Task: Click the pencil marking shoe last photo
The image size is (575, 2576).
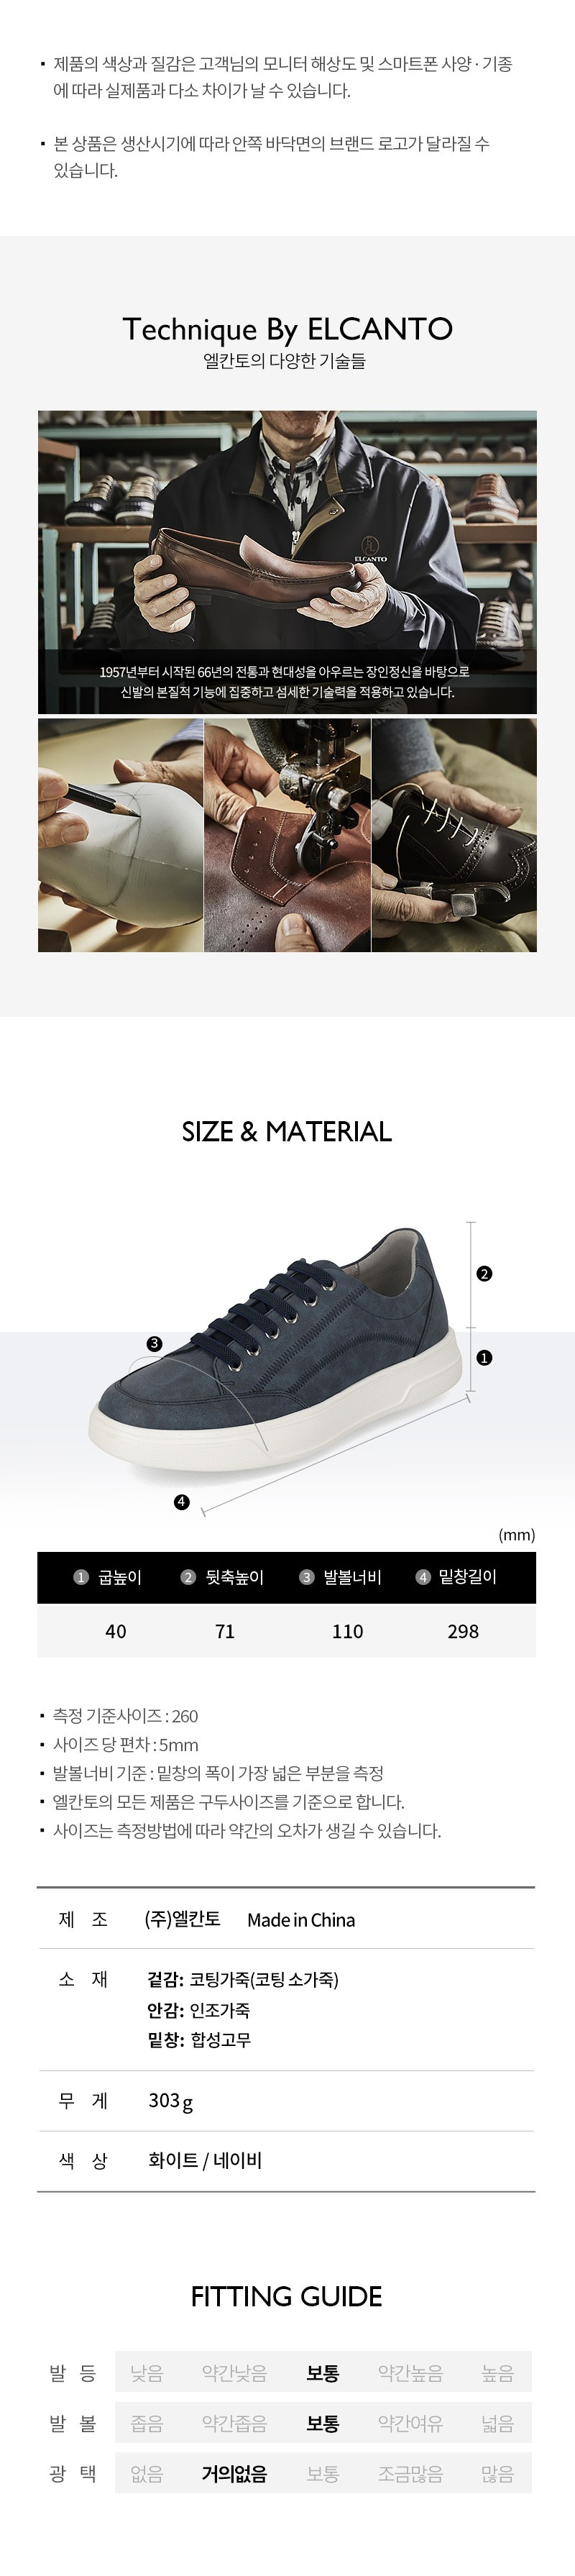Action: [x=120, y=835]
